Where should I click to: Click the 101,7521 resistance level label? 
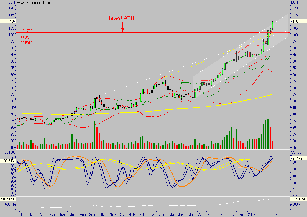(x=27, y=30)
